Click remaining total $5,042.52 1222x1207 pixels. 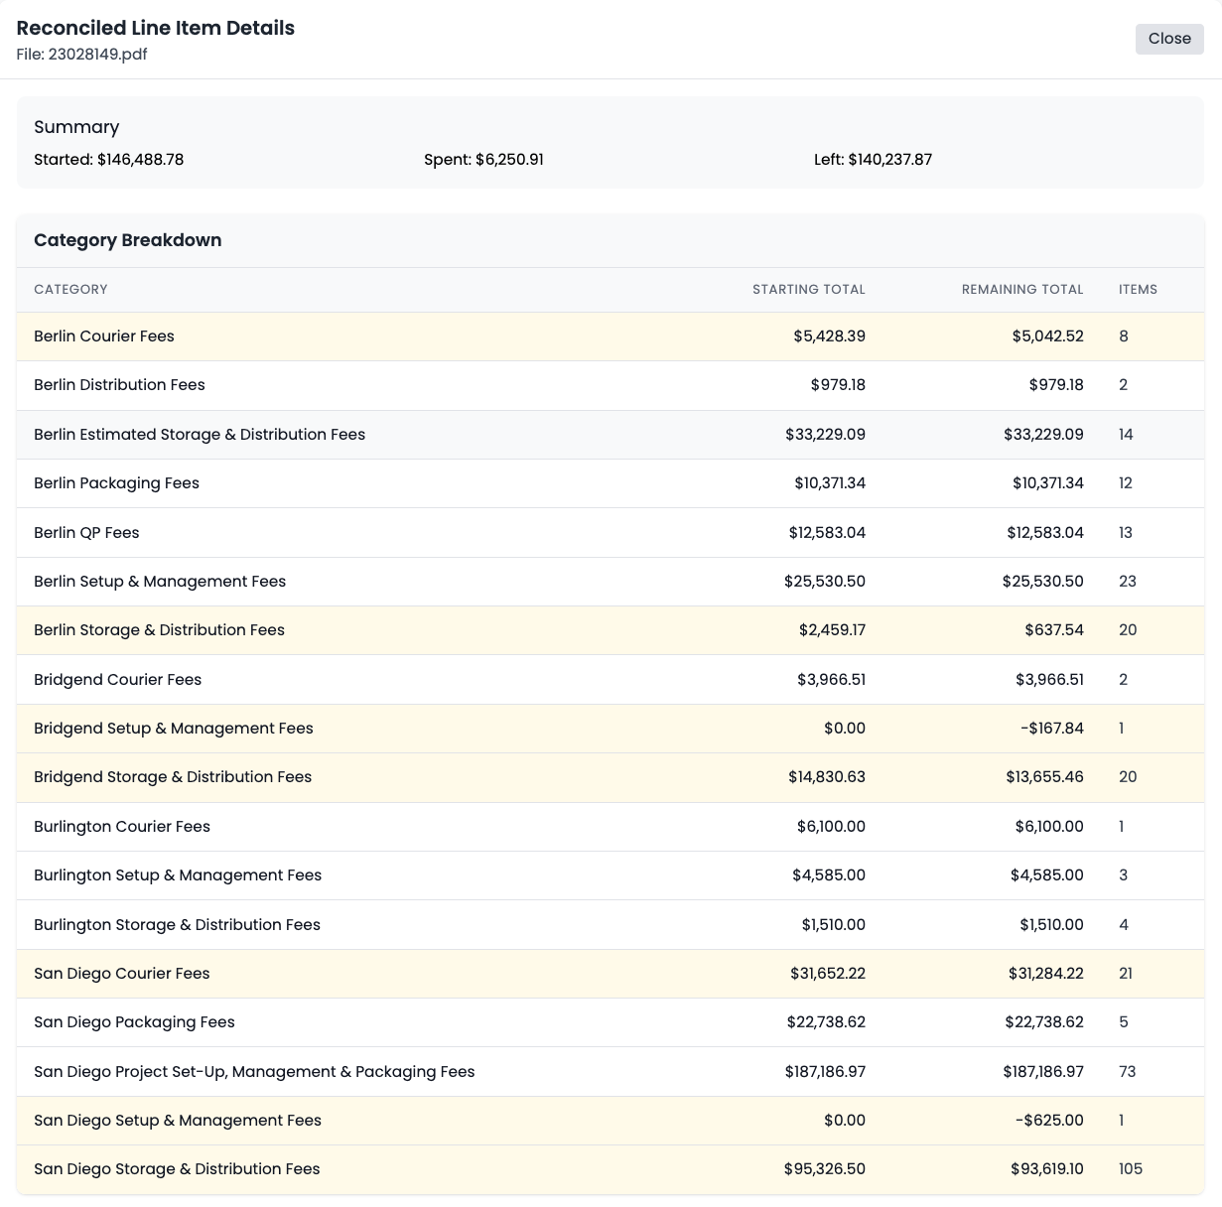(1048, 336)
